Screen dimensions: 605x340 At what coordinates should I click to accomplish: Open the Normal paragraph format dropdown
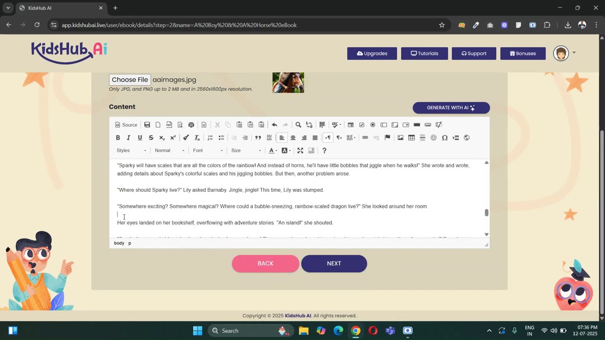[x=170, y=150]
